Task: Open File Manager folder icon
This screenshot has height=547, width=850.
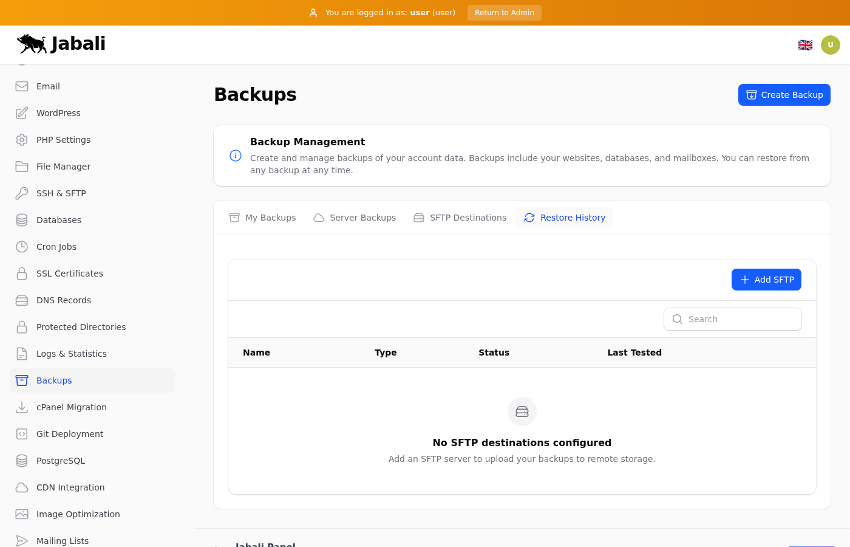Action: pyautogui.click(x=22, y=167)
